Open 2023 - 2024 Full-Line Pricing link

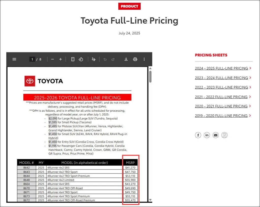[221, 78]
